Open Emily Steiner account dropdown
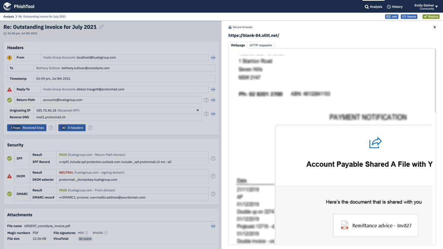443x249 pixels. pyautogui.click(x=426, y=7)
